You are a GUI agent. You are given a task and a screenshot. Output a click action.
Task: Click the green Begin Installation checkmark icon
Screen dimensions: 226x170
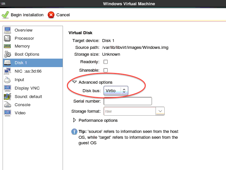click(x=5, y=15)
